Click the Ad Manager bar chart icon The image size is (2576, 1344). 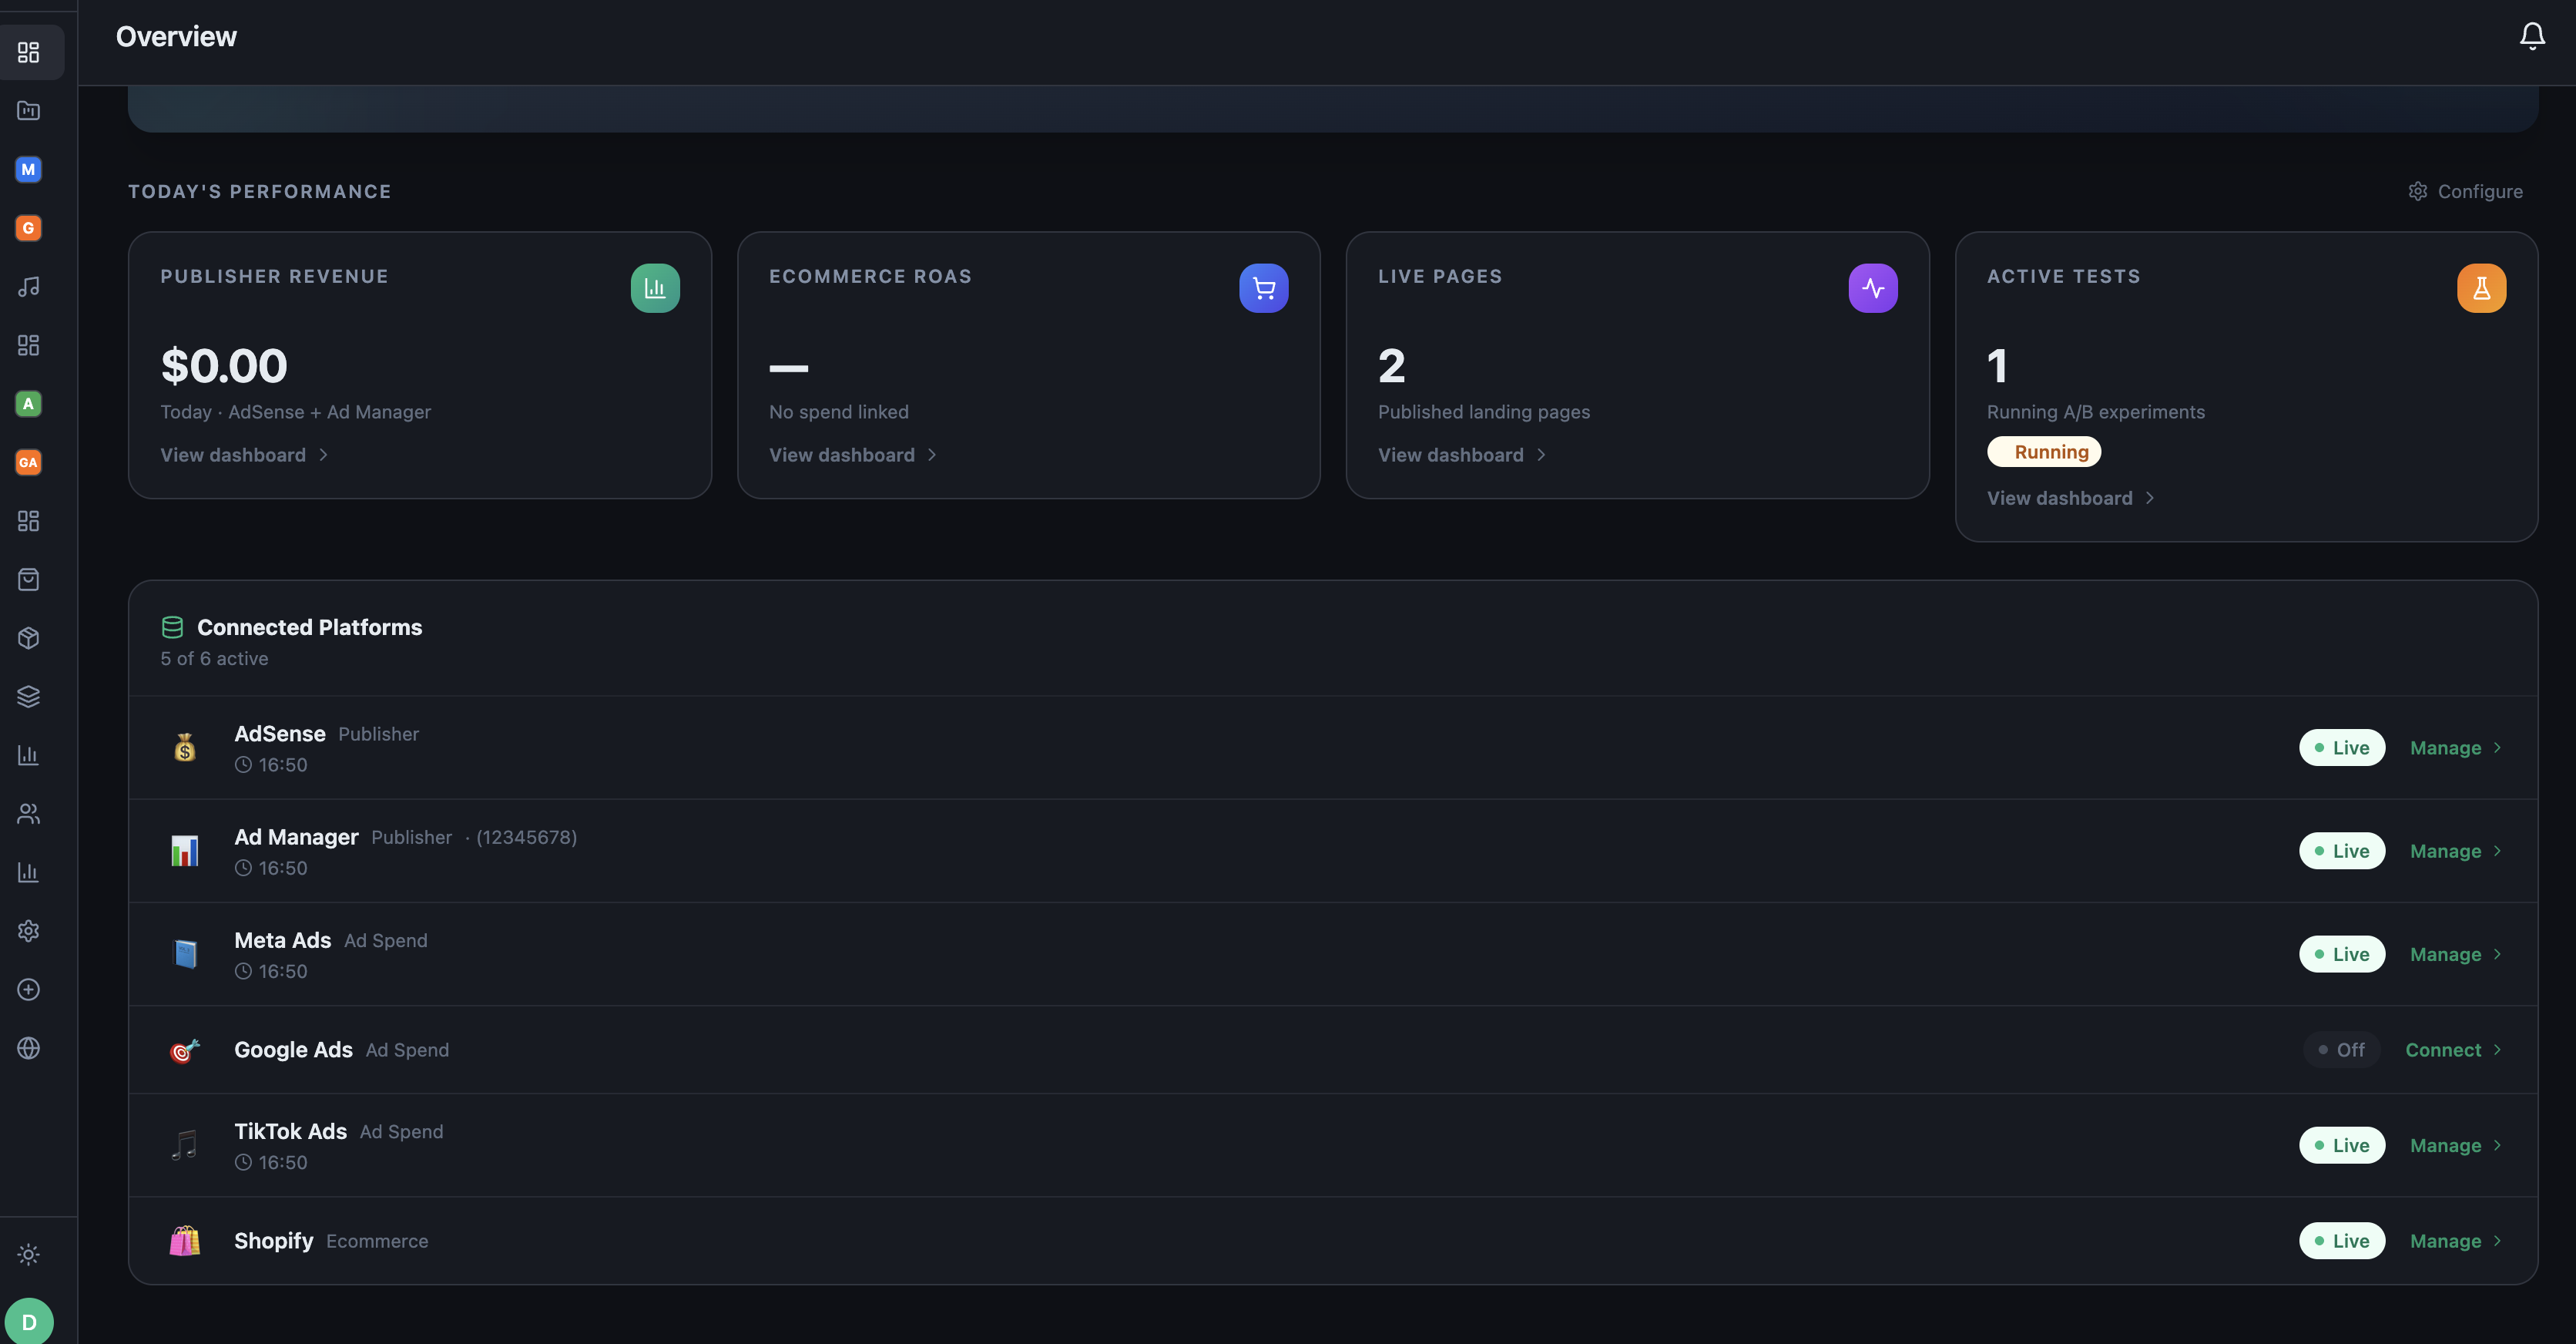pos(185,851)
